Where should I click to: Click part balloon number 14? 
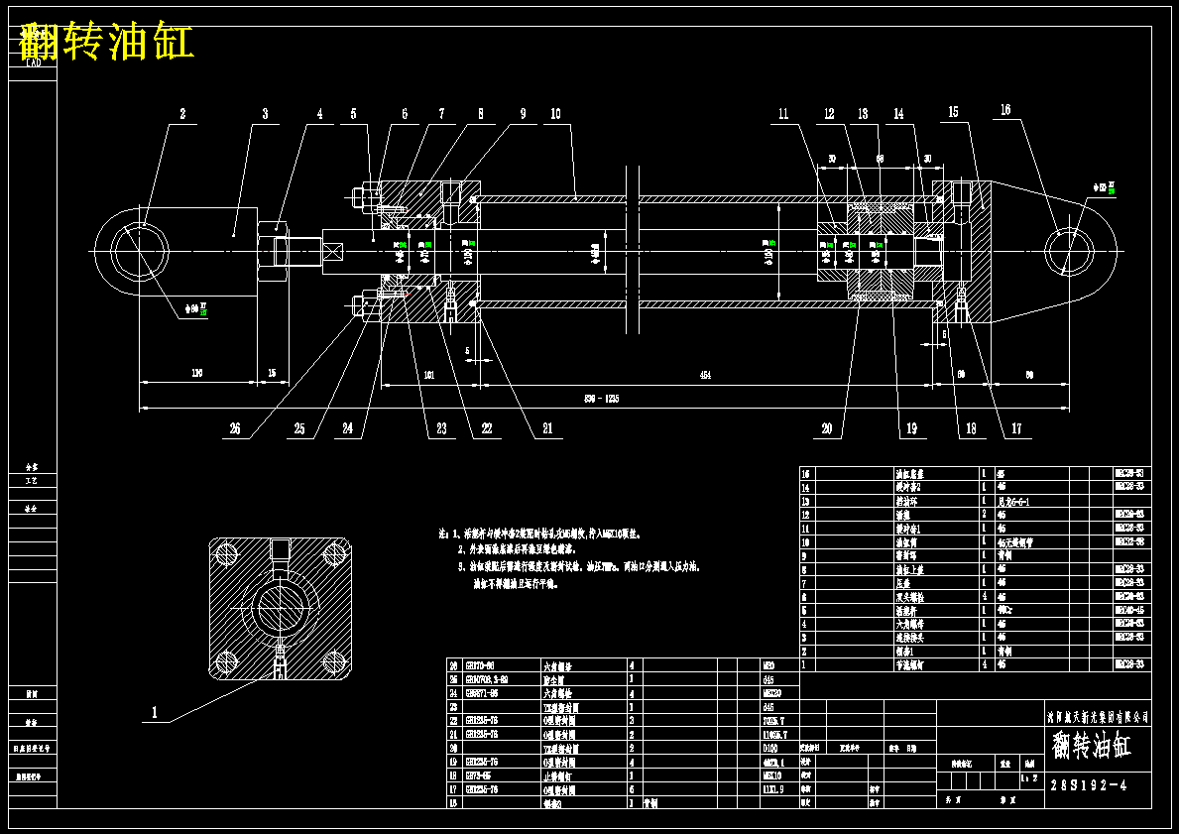tap(898, 114)
